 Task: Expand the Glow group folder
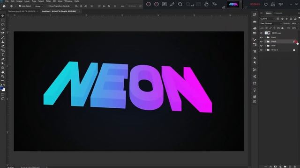265,46
